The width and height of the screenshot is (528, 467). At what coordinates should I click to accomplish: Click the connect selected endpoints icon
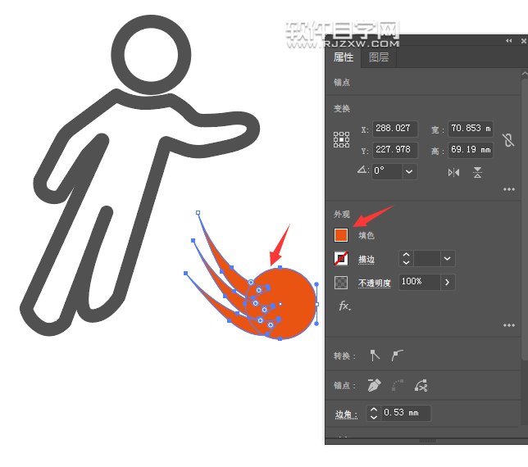click(398, 385)
